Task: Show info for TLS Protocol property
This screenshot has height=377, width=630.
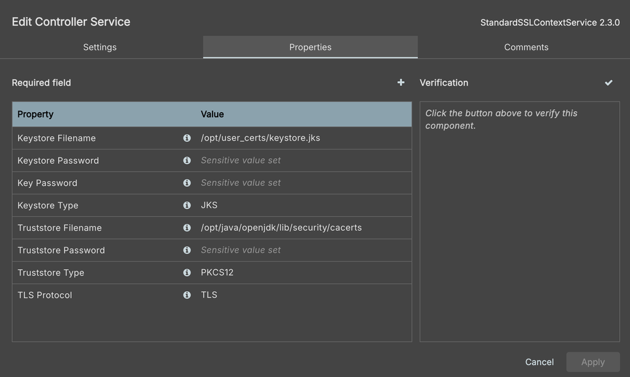Action: 187,295
